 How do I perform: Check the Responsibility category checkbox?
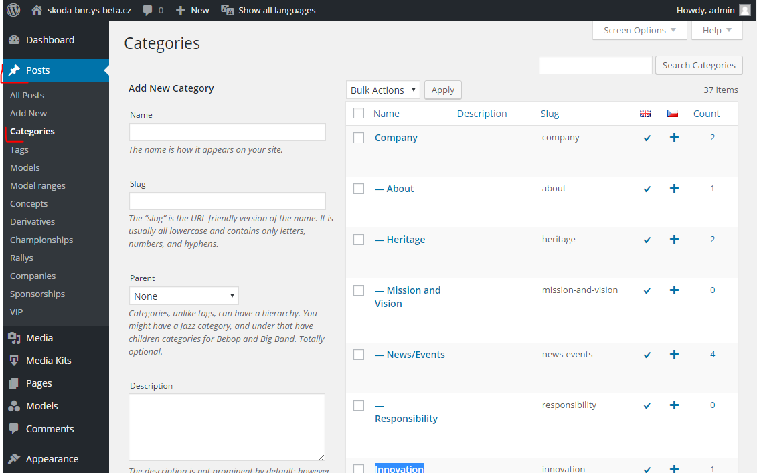pos(359,405)
